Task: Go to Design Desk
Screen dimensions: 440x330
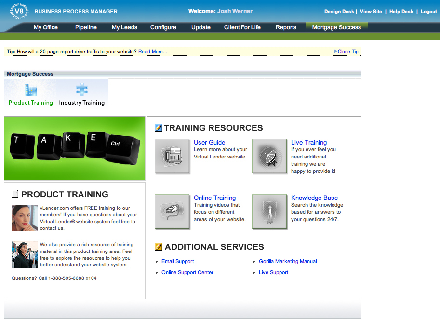Action: [339, 11]
